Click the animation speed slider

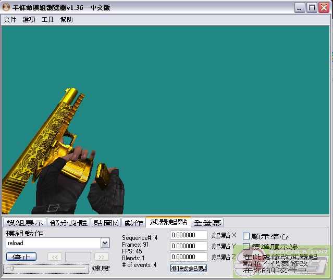click(46, 269)
